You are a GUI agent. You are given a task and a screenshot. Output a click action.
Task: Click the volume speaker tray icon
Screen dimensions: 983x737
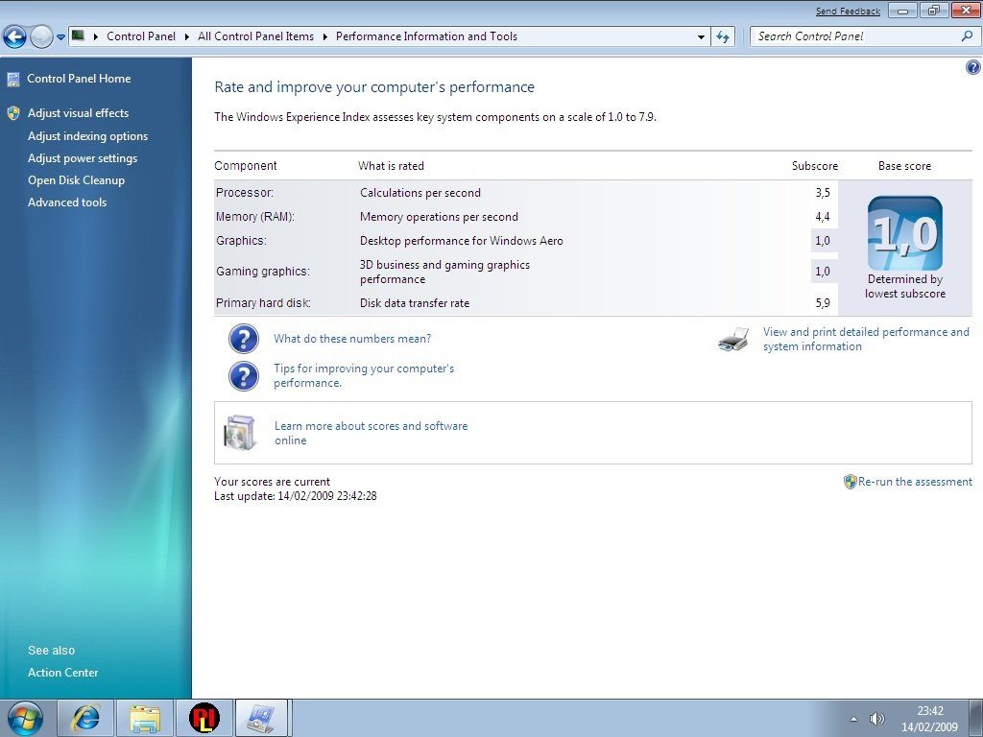[877, 719]
